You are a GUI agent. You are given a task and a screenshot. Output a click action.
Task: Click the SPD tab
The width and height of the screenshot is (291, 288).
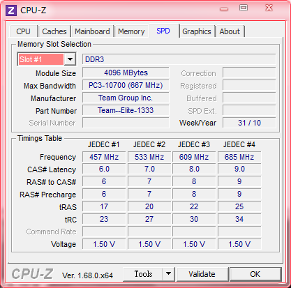[x=163, y=31]
